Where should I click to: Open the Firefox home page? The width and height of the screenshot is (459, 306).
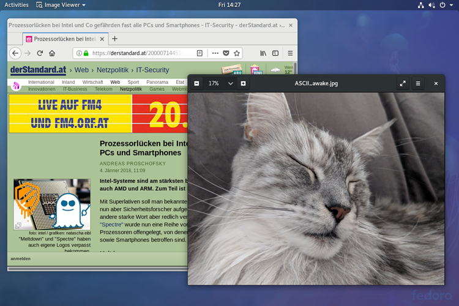pyautogui.click(x=52, y=53)
